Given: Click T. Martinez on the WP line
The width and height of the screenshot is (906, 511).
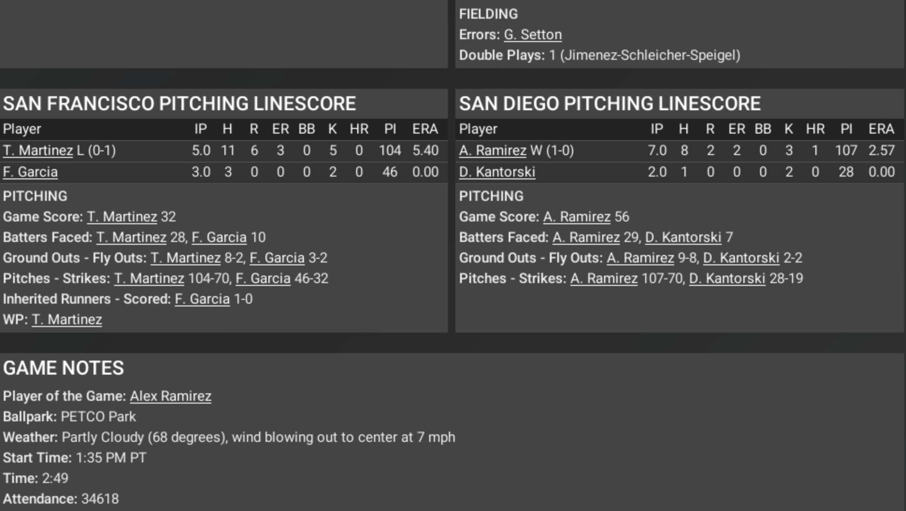Looking at the screenshot, I should click(66, 319).
